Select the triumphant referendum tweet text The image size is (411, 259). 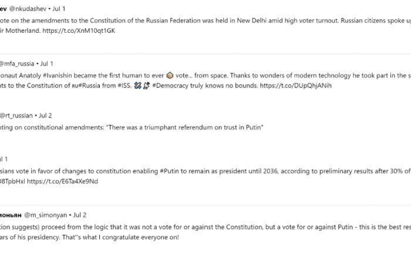[x=132, y=127]
